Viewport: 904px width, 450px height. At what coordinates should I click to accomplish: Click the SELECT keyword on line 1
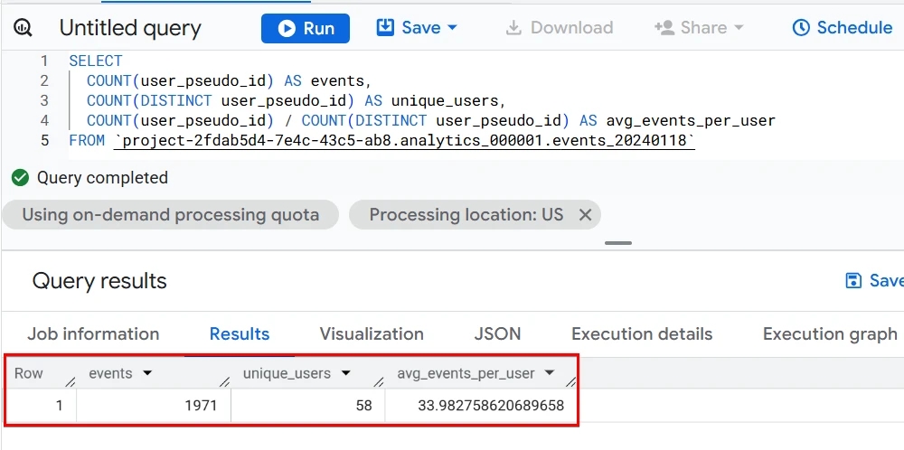pyautogui.click(x=96, y=61)
